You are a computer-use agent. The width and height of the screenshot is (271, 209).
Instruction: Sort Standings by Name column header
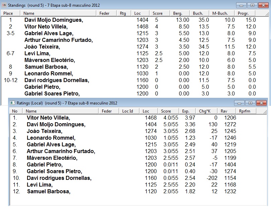58,13
